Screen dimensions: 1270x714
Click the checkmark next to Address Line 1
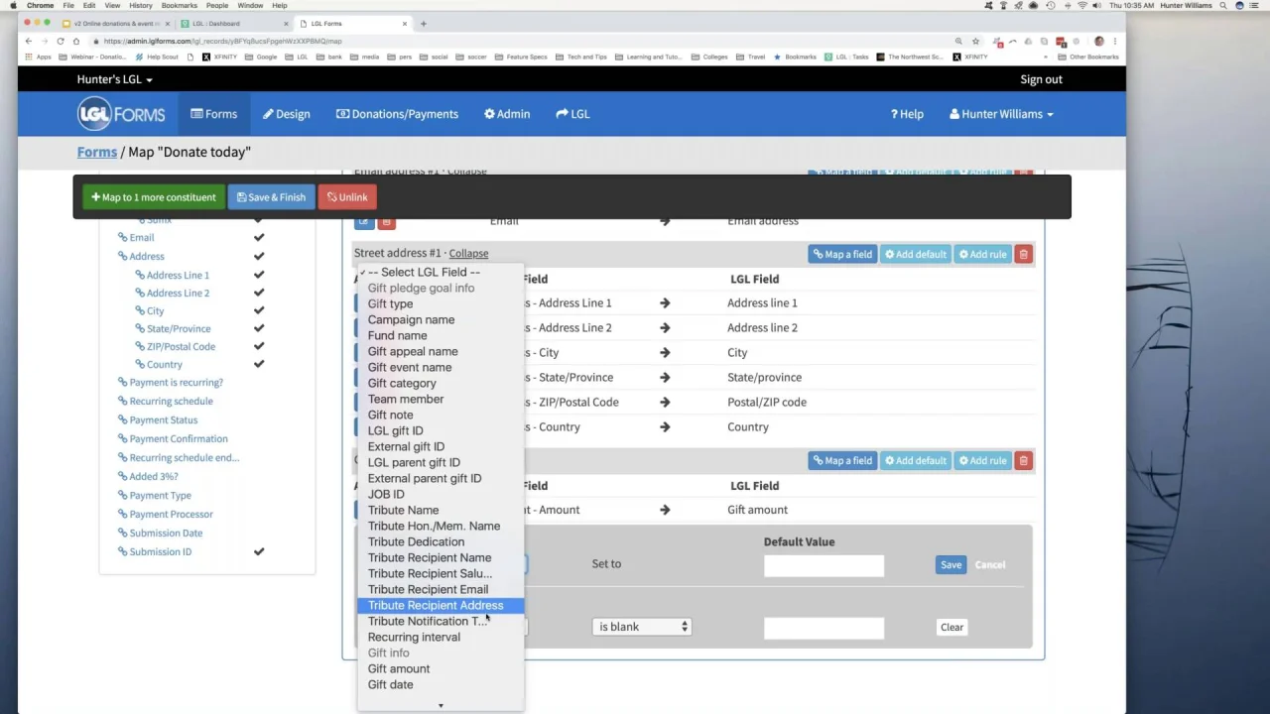click(259, 275)
